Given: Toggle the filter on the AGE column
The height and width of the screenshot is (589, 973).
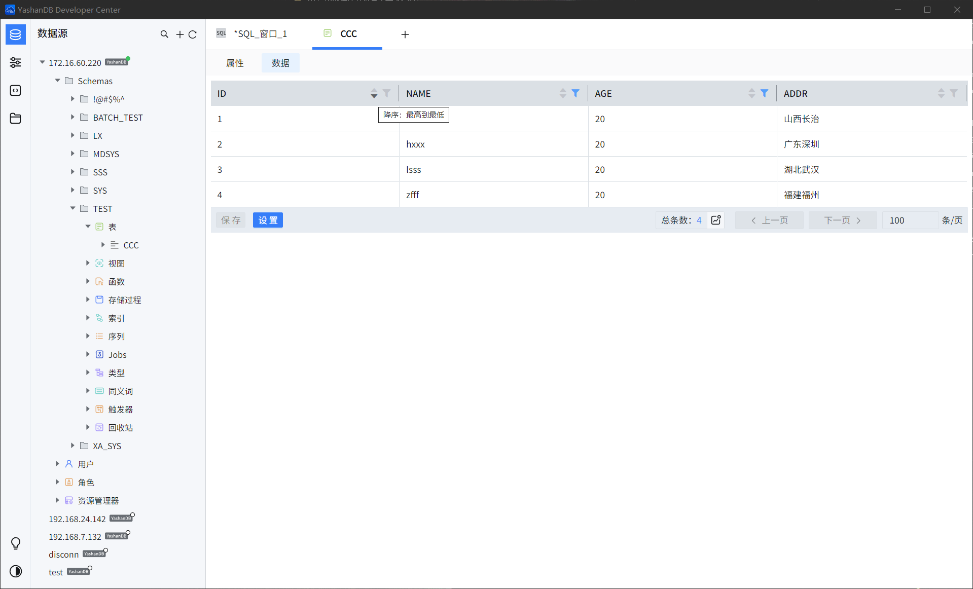Looking at the screenshot, I should click(765, 93).
